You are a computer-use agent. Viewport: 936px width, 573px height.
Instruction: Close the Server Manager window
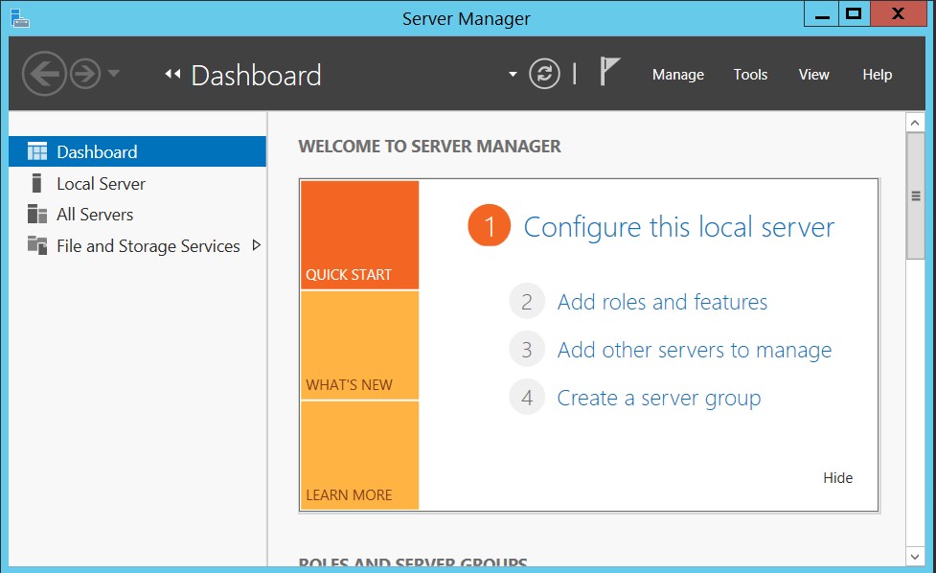[x=898, y=14]
